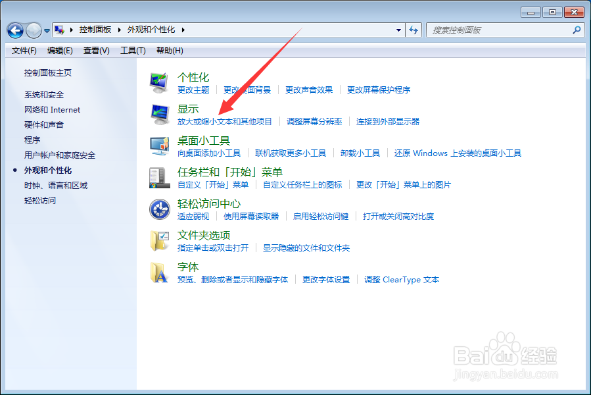Click the 外观和个性化 breadcrumb segment
The height and width of the screenshot is (395, 591).
tap(151, 30)
